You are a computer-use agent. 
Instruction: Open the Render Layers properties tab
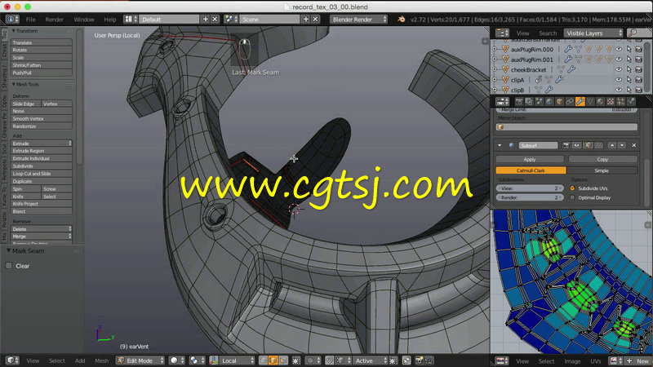pos(529,101)
